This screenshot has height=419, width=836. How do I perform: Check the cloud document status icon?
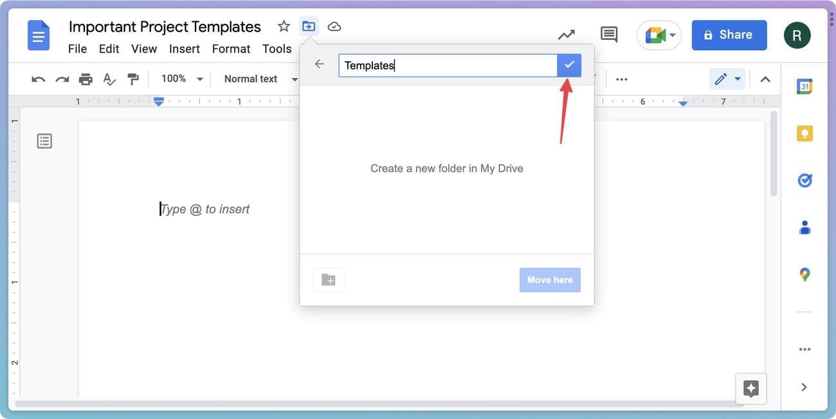point(334,26)
